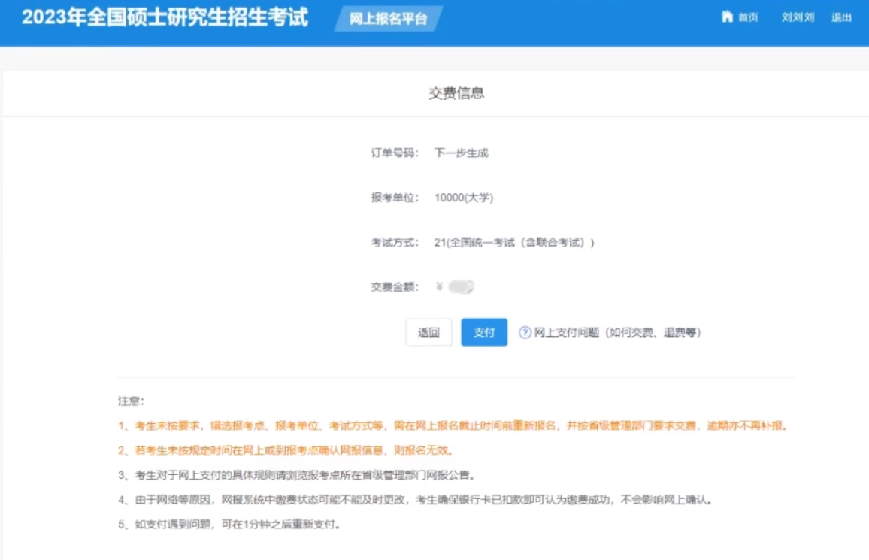869x560 pixels.
Task: Click username 刘刘刘 in the header
Action: pyautogui.click(x=796, y=17)
